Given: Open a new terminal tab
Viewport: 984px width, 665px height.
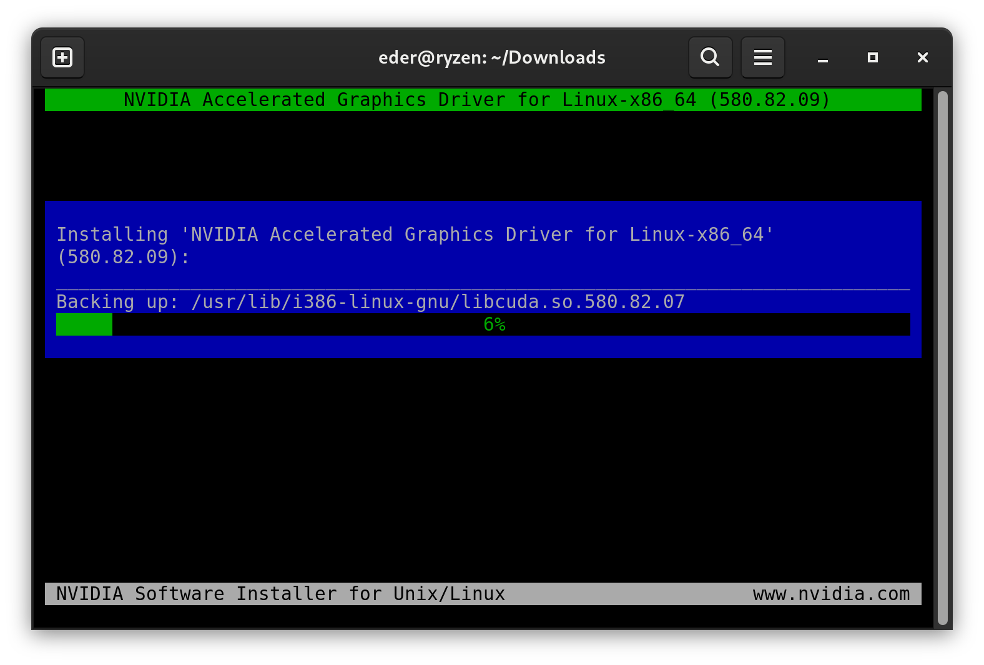Looking at the screenshot, I should point(62,57).
